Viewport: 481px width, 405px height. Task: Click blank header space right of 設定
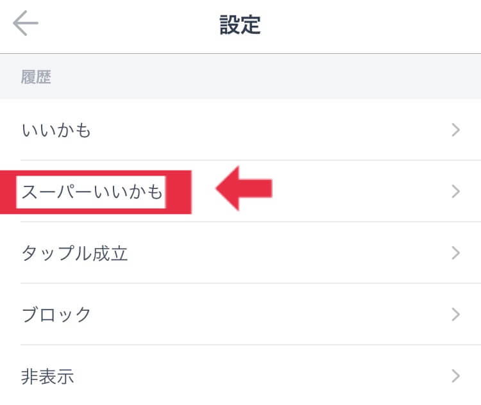372,25
